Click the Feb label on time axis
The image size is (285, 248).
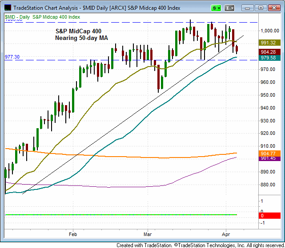click(74, 232)
